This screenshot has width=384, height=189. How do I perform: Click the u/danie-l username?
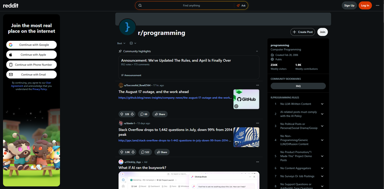coord(129,123)
